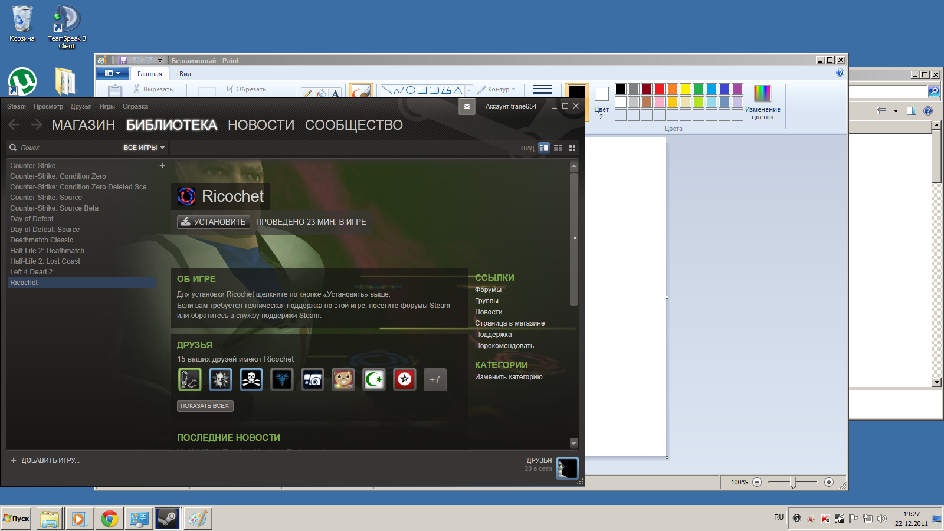
Task: Save the Paint document via floppy icon
Action: (x=123, y=60)
